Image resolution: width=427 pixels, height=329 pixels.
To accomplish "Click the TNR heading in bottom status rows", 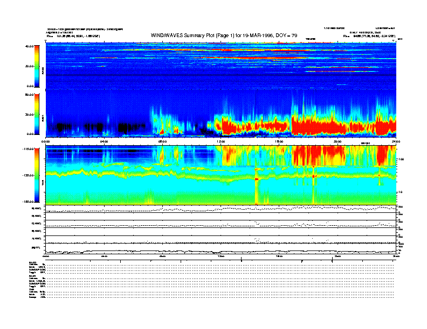I will click(x=31, y=289).
